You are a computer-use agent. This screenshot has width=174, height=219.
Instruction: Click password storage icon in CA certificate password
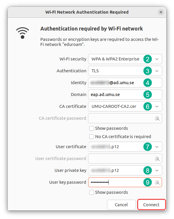pos(157,119)
